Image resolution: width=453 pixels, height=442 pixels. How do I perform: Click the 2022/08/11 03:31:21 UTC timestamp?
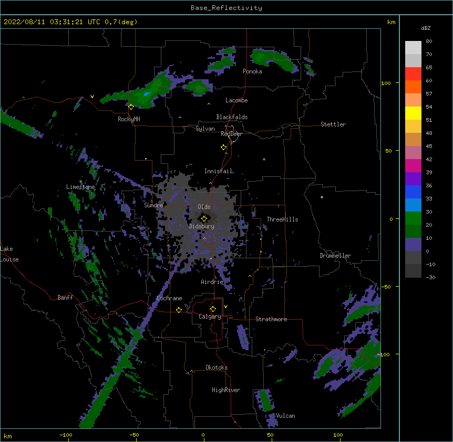52,22
